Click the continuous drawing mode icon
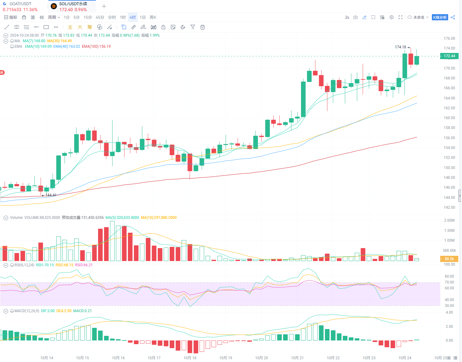 pyautogui.click(x=100, y=27)
